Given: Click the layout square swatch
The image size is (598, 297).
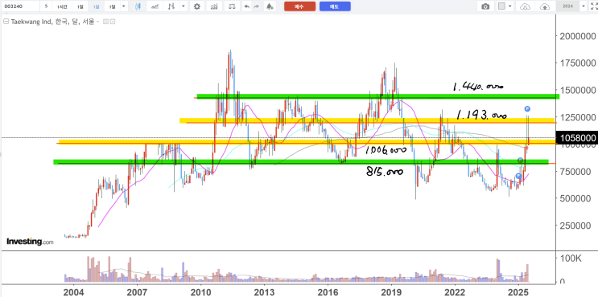Looking at the screenshot, I should [502, 6].
